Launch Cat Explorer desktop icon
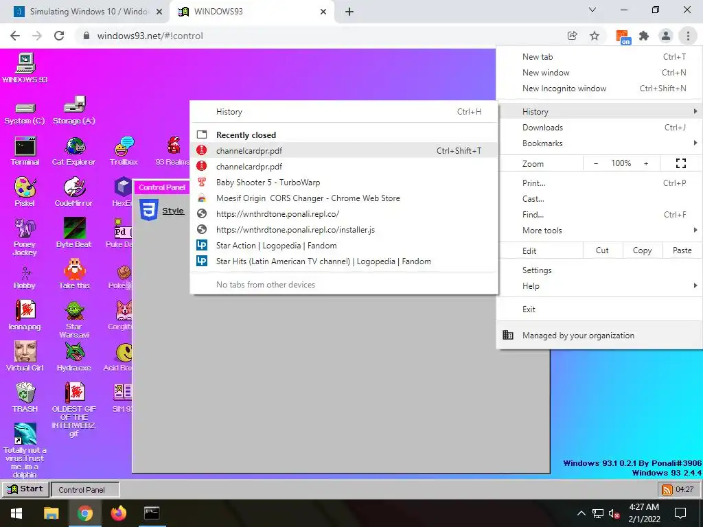 pyautogui.click(x=74, y=152)
